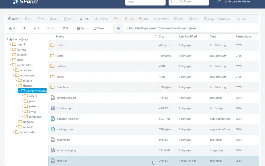The width and height of the screenshot is (265, 166).
Task: Collapse the twentytwentyfive tree folder
Action: tap(19, 91)
